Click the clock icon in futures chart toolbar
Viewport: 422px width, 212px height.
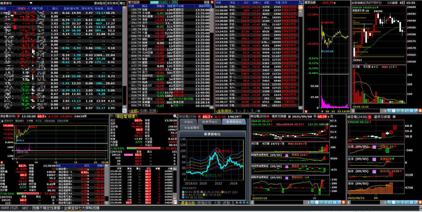(x=394, y=111)
